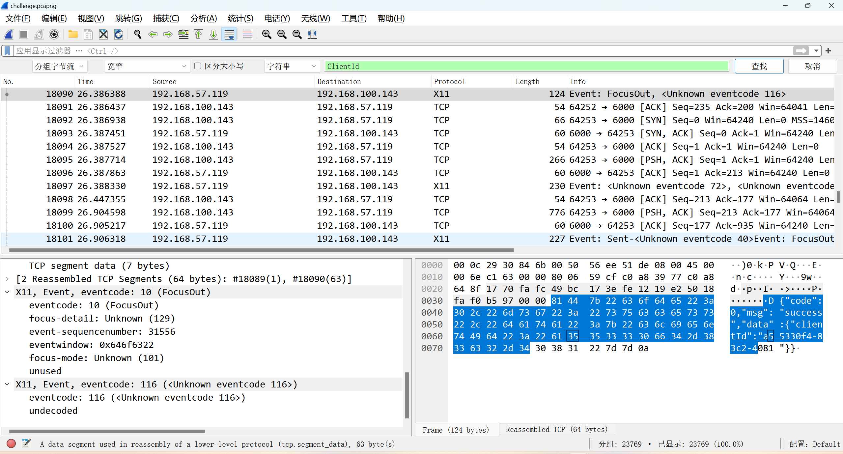
Task: Collapse the X11 eventcode 116 node
Action: coord(7,384)
